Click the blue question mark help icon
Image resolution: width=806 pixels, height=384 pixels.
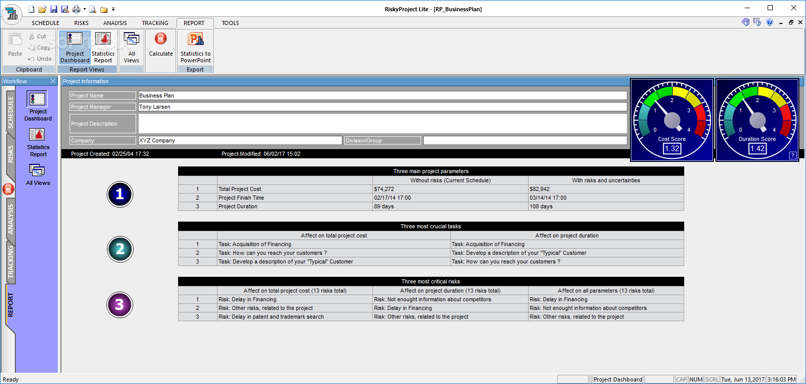(770, 22)
